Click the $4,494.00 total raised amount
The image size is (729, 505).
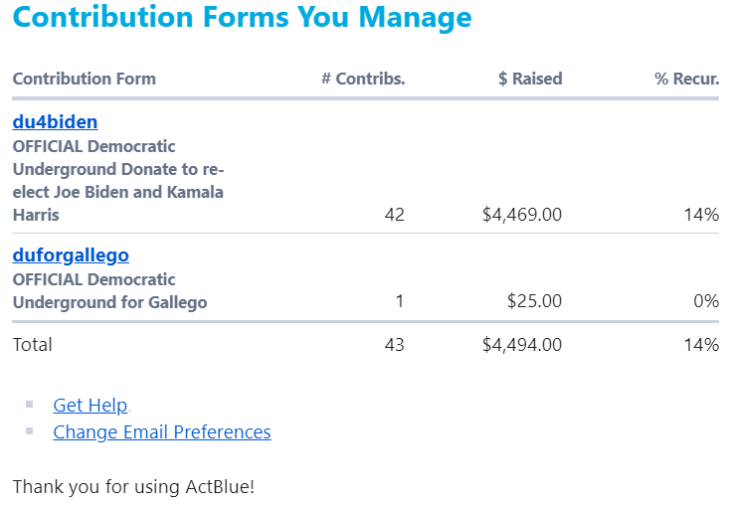pos(522,345)
